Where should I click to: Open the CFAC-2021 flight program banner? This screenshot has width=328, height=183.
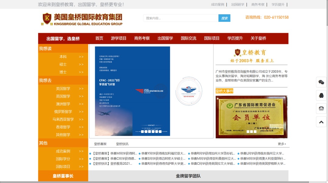click(132, 91)
